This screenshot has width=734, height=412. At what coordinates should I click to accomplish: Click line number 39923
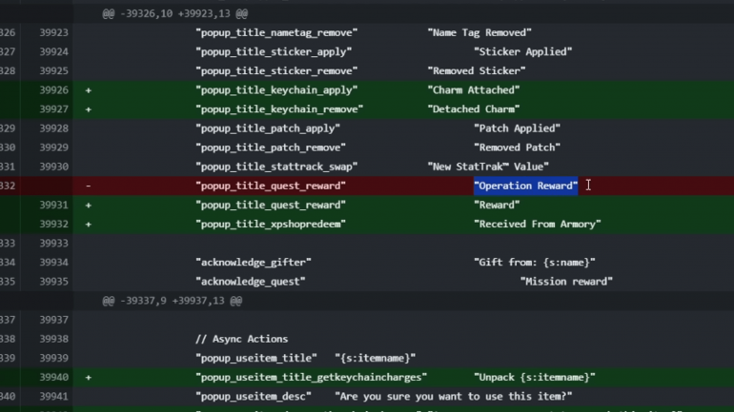(53, 32)
